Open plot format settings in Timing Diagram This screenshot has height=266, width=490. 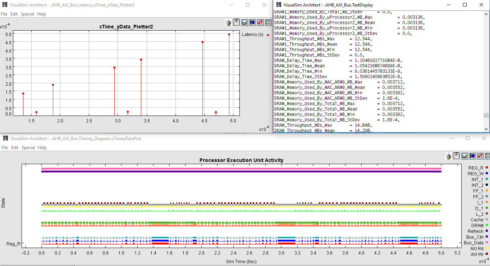tap(480, 156)
